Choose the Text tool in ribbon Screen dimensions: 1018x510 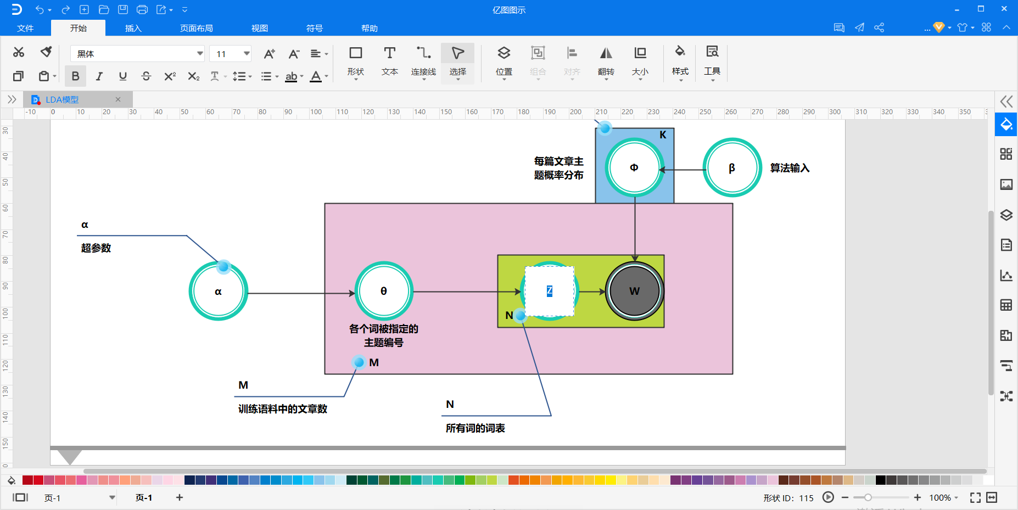(389, 60)
